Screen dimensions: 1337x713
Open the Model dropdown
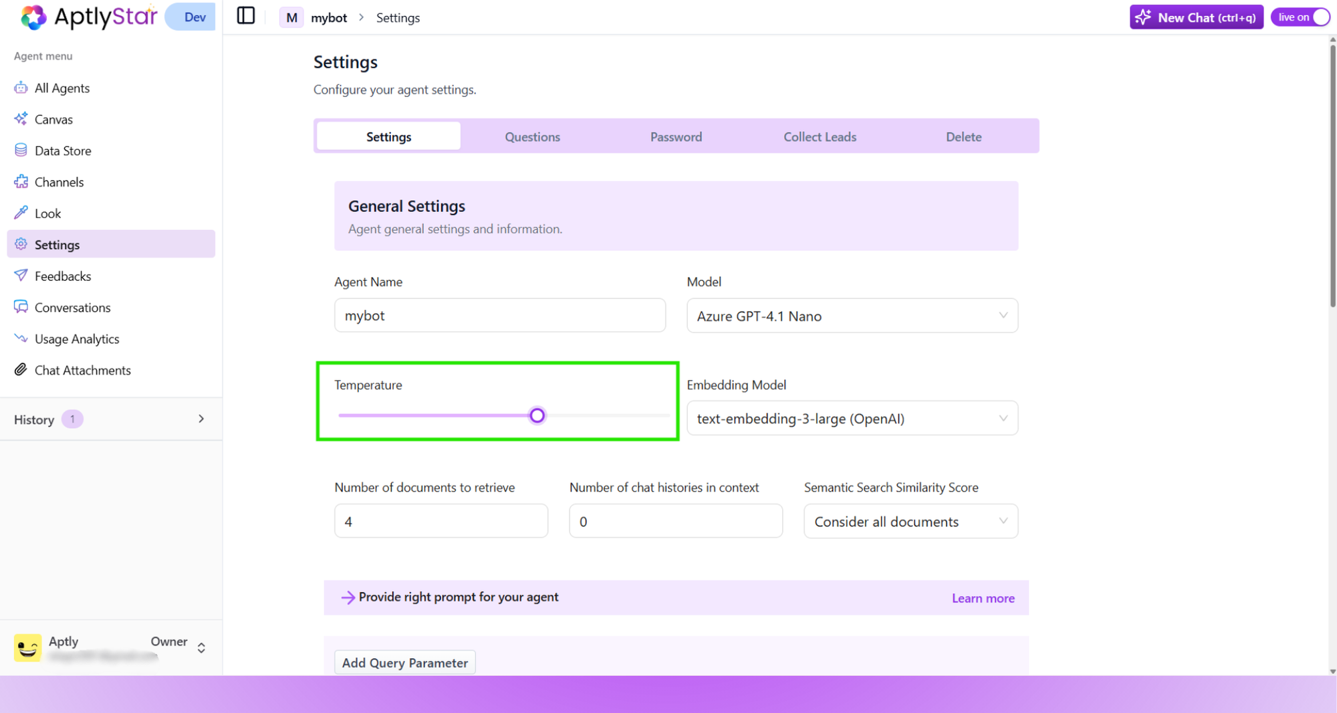coord(852,316)
